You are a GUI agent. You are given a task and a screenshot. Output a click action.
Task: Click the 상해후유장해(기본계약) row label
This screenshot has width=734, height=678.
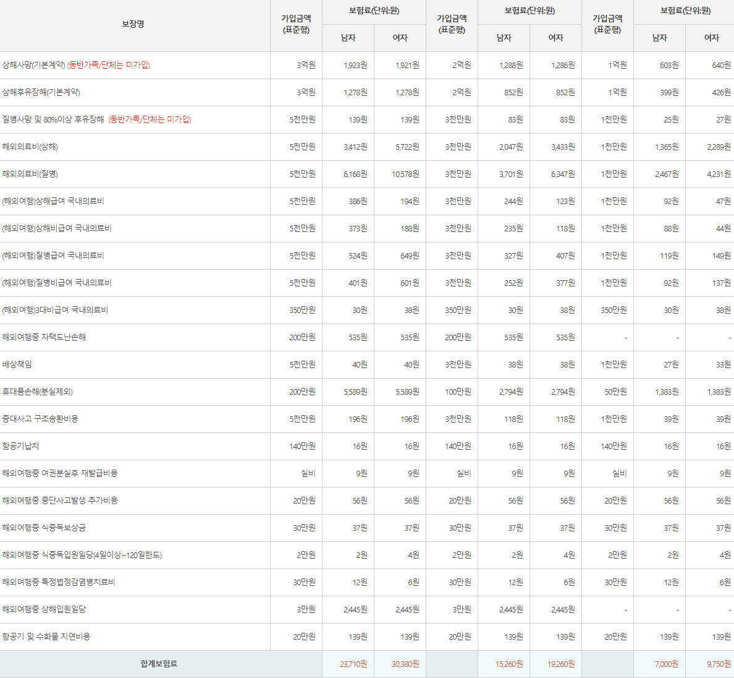pyautogui.click(x=41, y=92)
